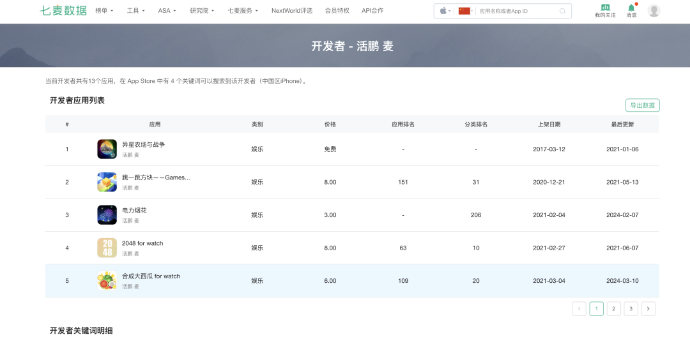This screenshot has height=339, width=690.
Task: Open the 消息 notification bell
Action: point(631,11)
